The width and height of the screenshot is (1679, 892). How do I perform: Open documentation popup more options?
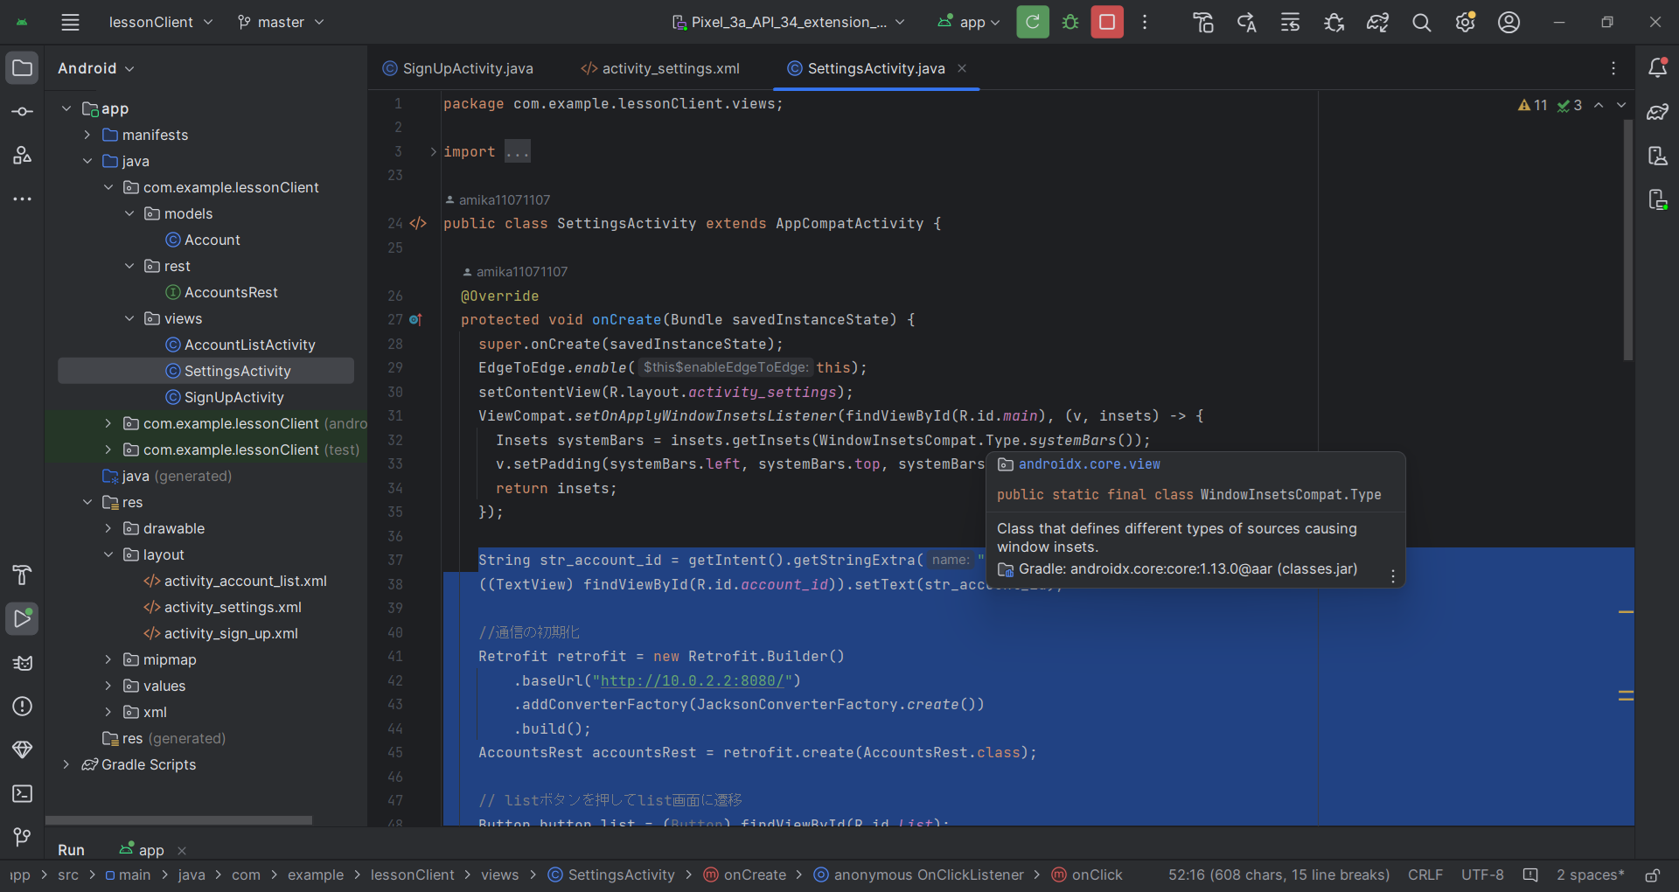pyautogui.click(x=1393, y=575)
